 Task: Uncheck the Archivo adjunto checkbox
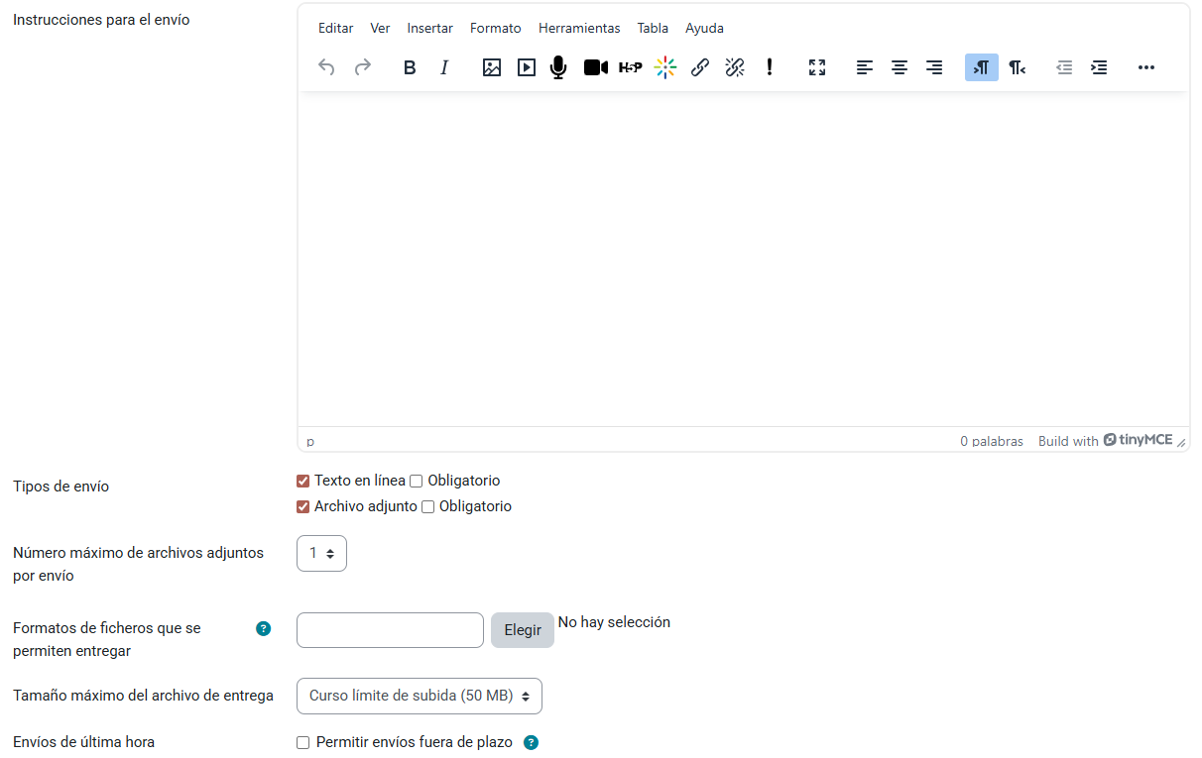303,507
